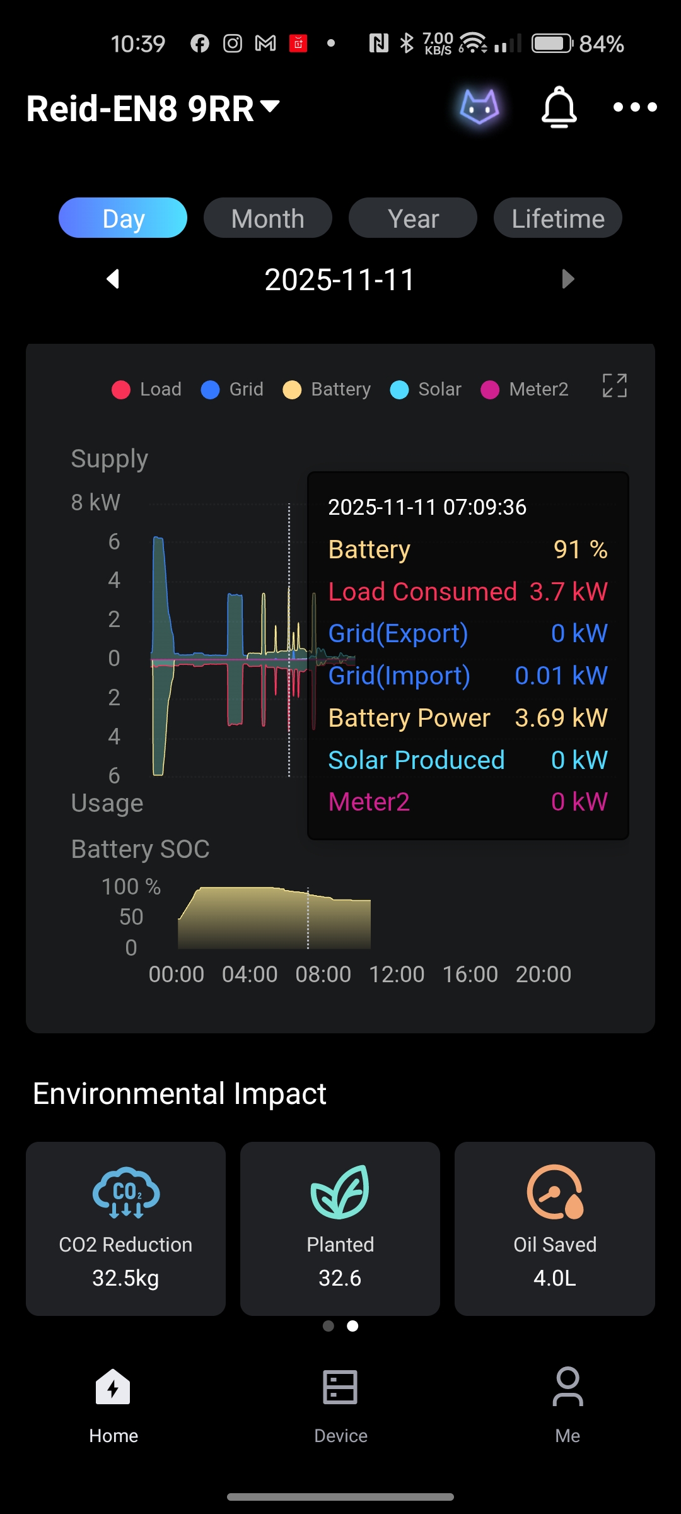Advance to next day with right arrow
Viewport: 681px width, 1514px height.
[567, 279]
